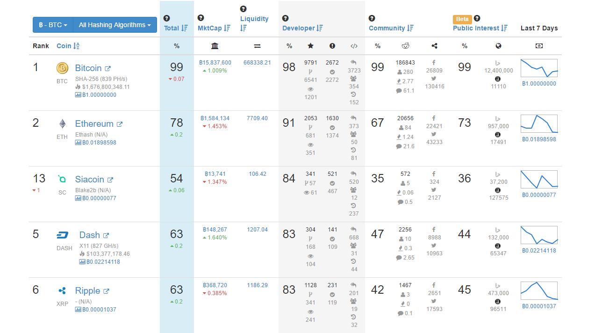
Task: Click Dash market cap ฿148,267
Action: pyautogui.click(x=215, y=230)
